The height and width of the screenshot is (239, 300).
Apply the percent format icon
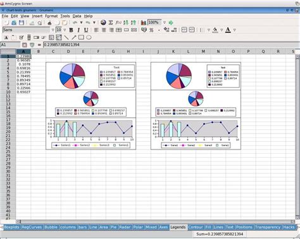tap(151, 30)
